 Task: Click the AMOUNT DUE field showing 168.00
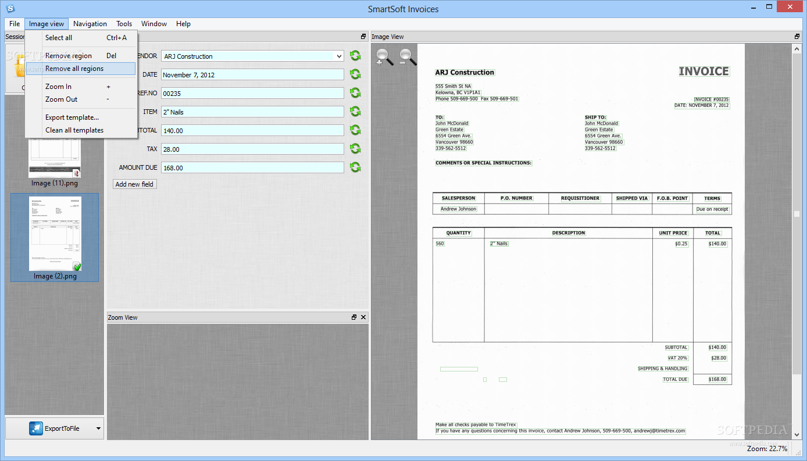pyautogui.click(x=252, y=168)
